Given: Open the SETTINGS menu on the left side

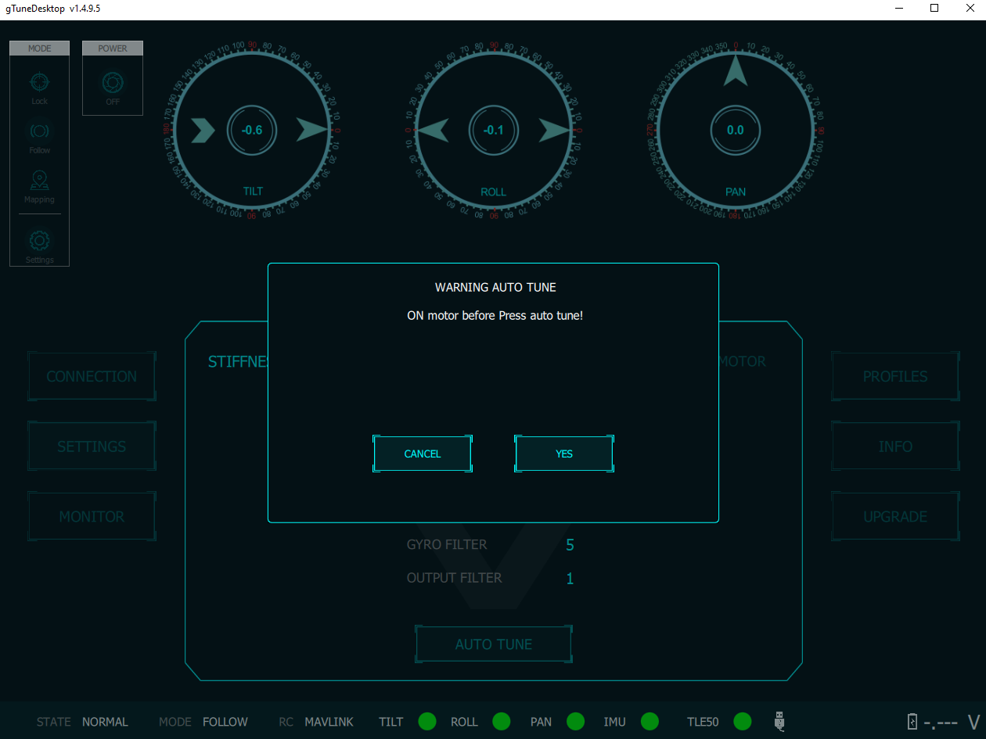Looking at the screenshot, I should pos(92,447).
